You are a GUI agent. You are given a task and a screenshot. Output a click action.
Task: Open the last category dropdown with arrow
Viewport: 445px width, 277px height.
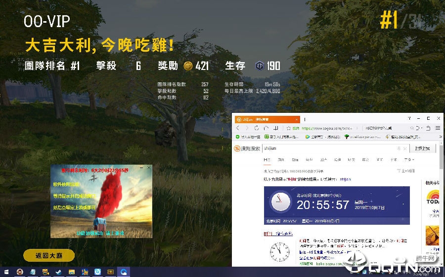click(x=409, y=160)
